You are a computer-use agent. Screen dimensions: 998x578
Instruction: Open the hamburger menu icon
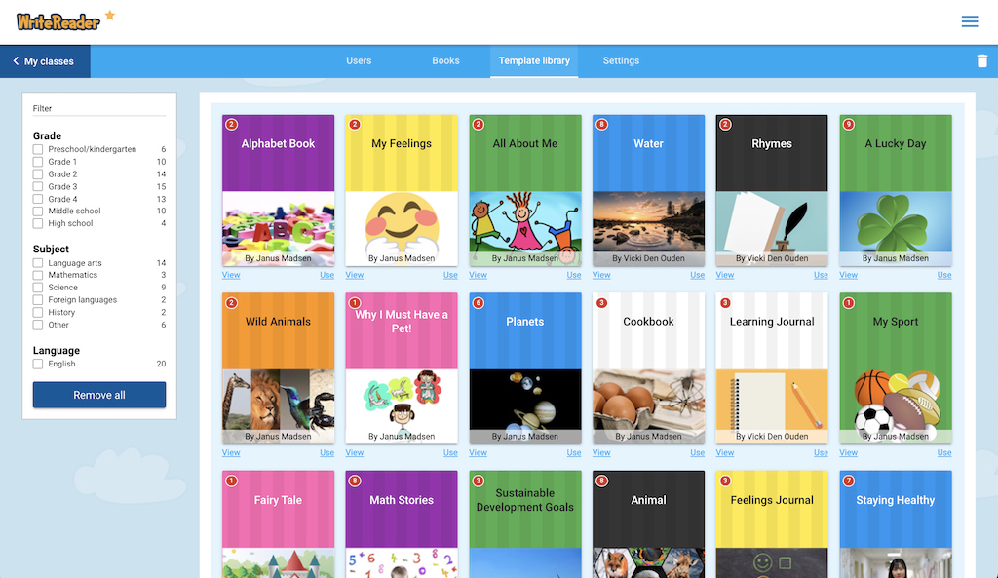click(x=970, y=21)
